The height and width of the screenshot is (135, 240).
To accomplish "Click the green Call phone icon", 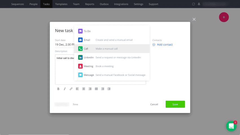I will click(80, 49).
